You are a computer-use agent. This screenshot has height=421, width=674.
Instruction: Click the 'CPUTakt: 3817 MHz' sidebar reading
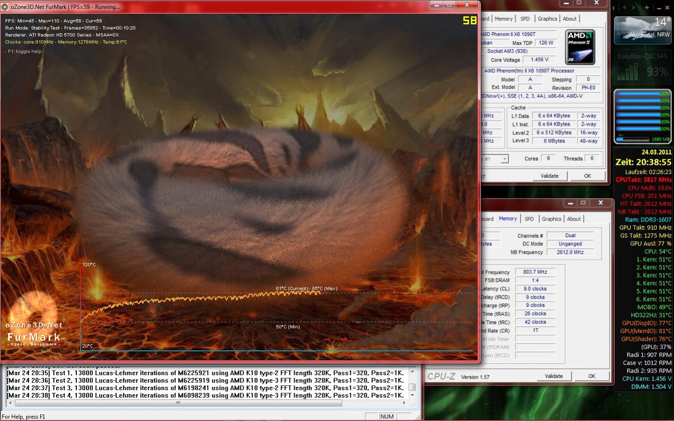(x=643, y=180)
